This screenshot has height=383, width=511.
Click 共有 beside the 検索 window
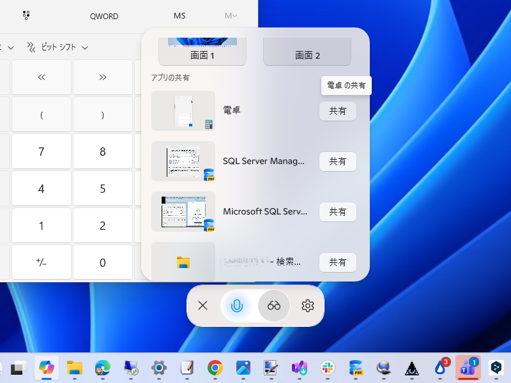tap(337, 262)
